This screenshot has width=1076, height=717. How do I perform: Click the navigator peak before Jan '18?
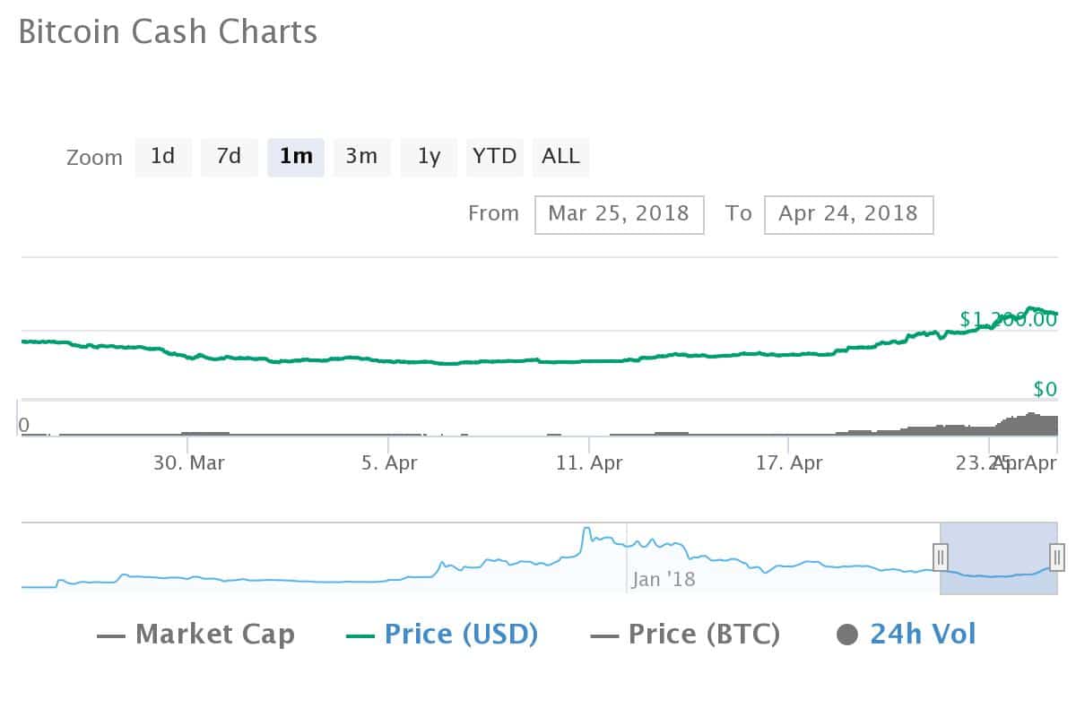[586, 530]
